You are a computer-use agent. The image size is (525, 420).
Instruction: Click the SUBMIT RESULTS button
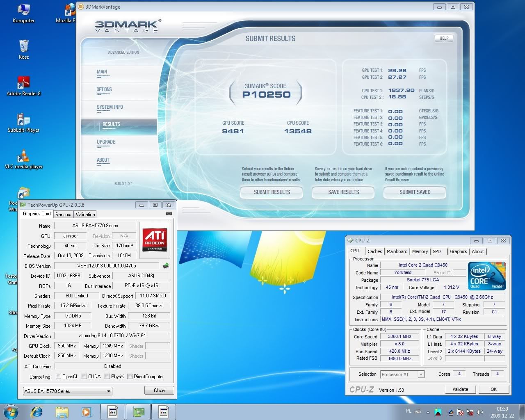click(x=272, y=192)
